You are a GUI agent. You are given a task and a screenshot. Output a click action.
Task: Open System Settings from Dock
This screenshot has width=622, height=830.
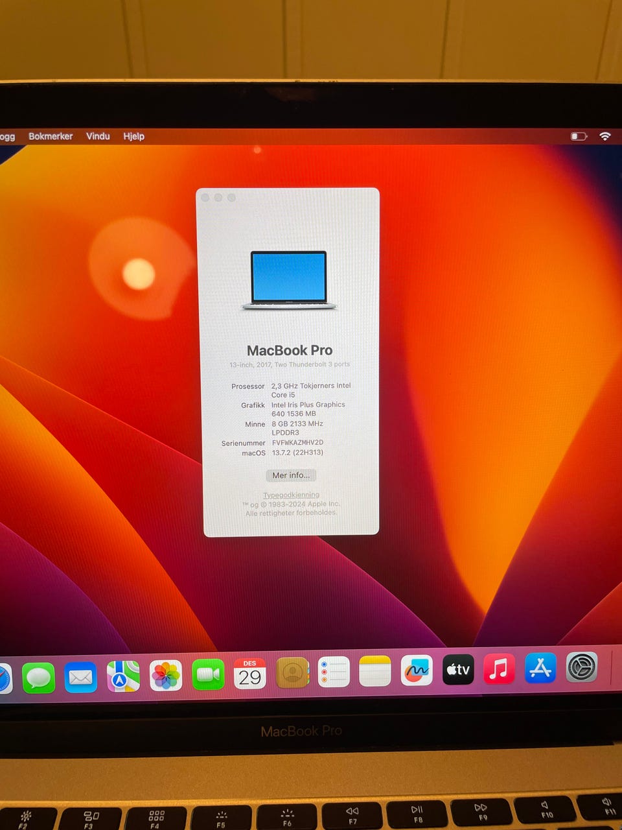[582, 667]
